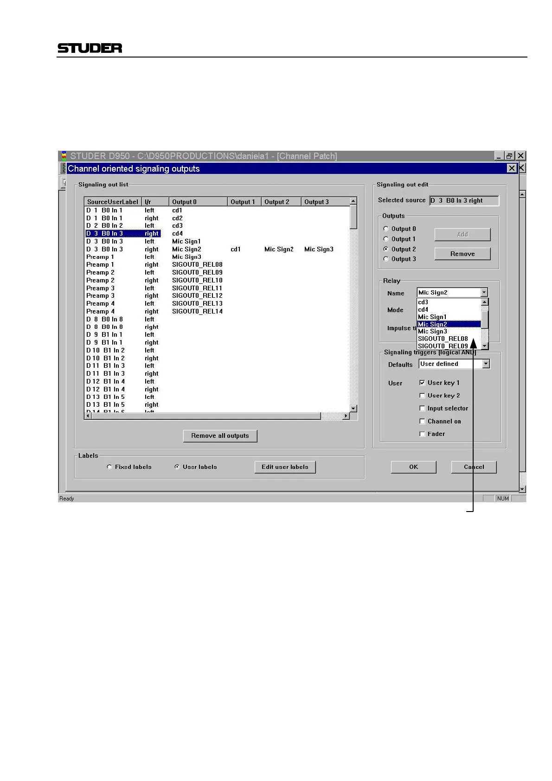The width and height of the screenshot is (552, 781).
Task: Select row D 2 B0 In 2 left
Action: click(217, 226)
